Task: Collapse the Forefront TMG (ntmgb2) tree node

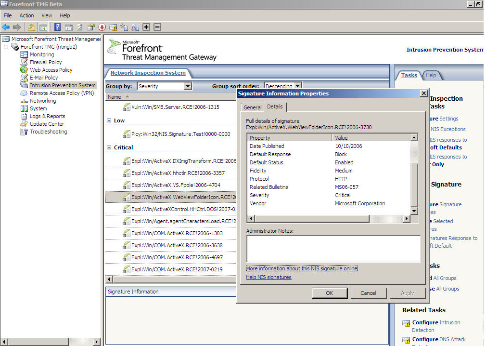Action: click(6, 47)
